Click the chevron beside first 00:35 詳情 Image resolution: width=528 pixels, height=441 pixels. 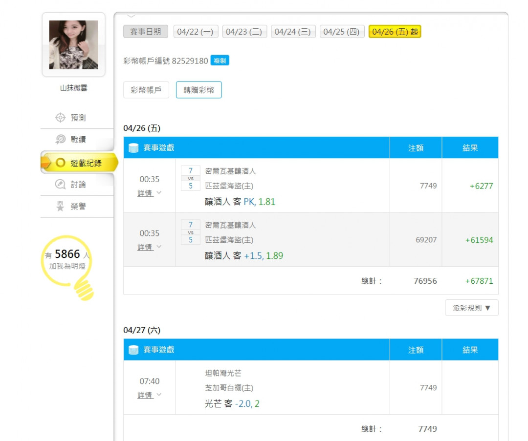159,193
